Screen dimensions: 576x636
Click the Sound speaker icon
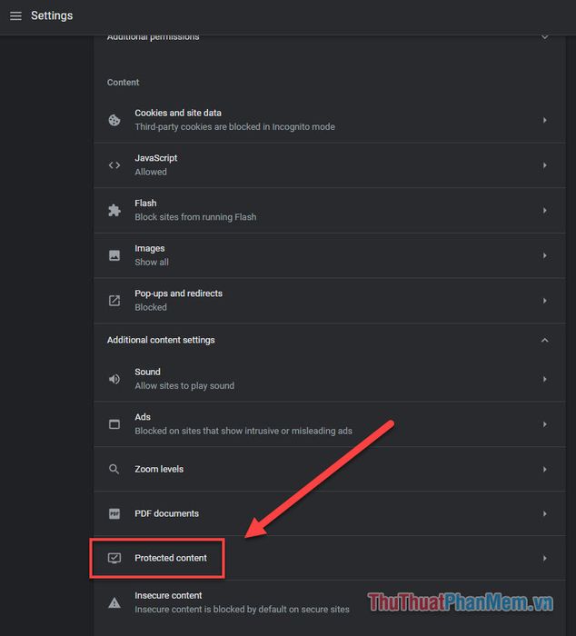coord(114,379)
